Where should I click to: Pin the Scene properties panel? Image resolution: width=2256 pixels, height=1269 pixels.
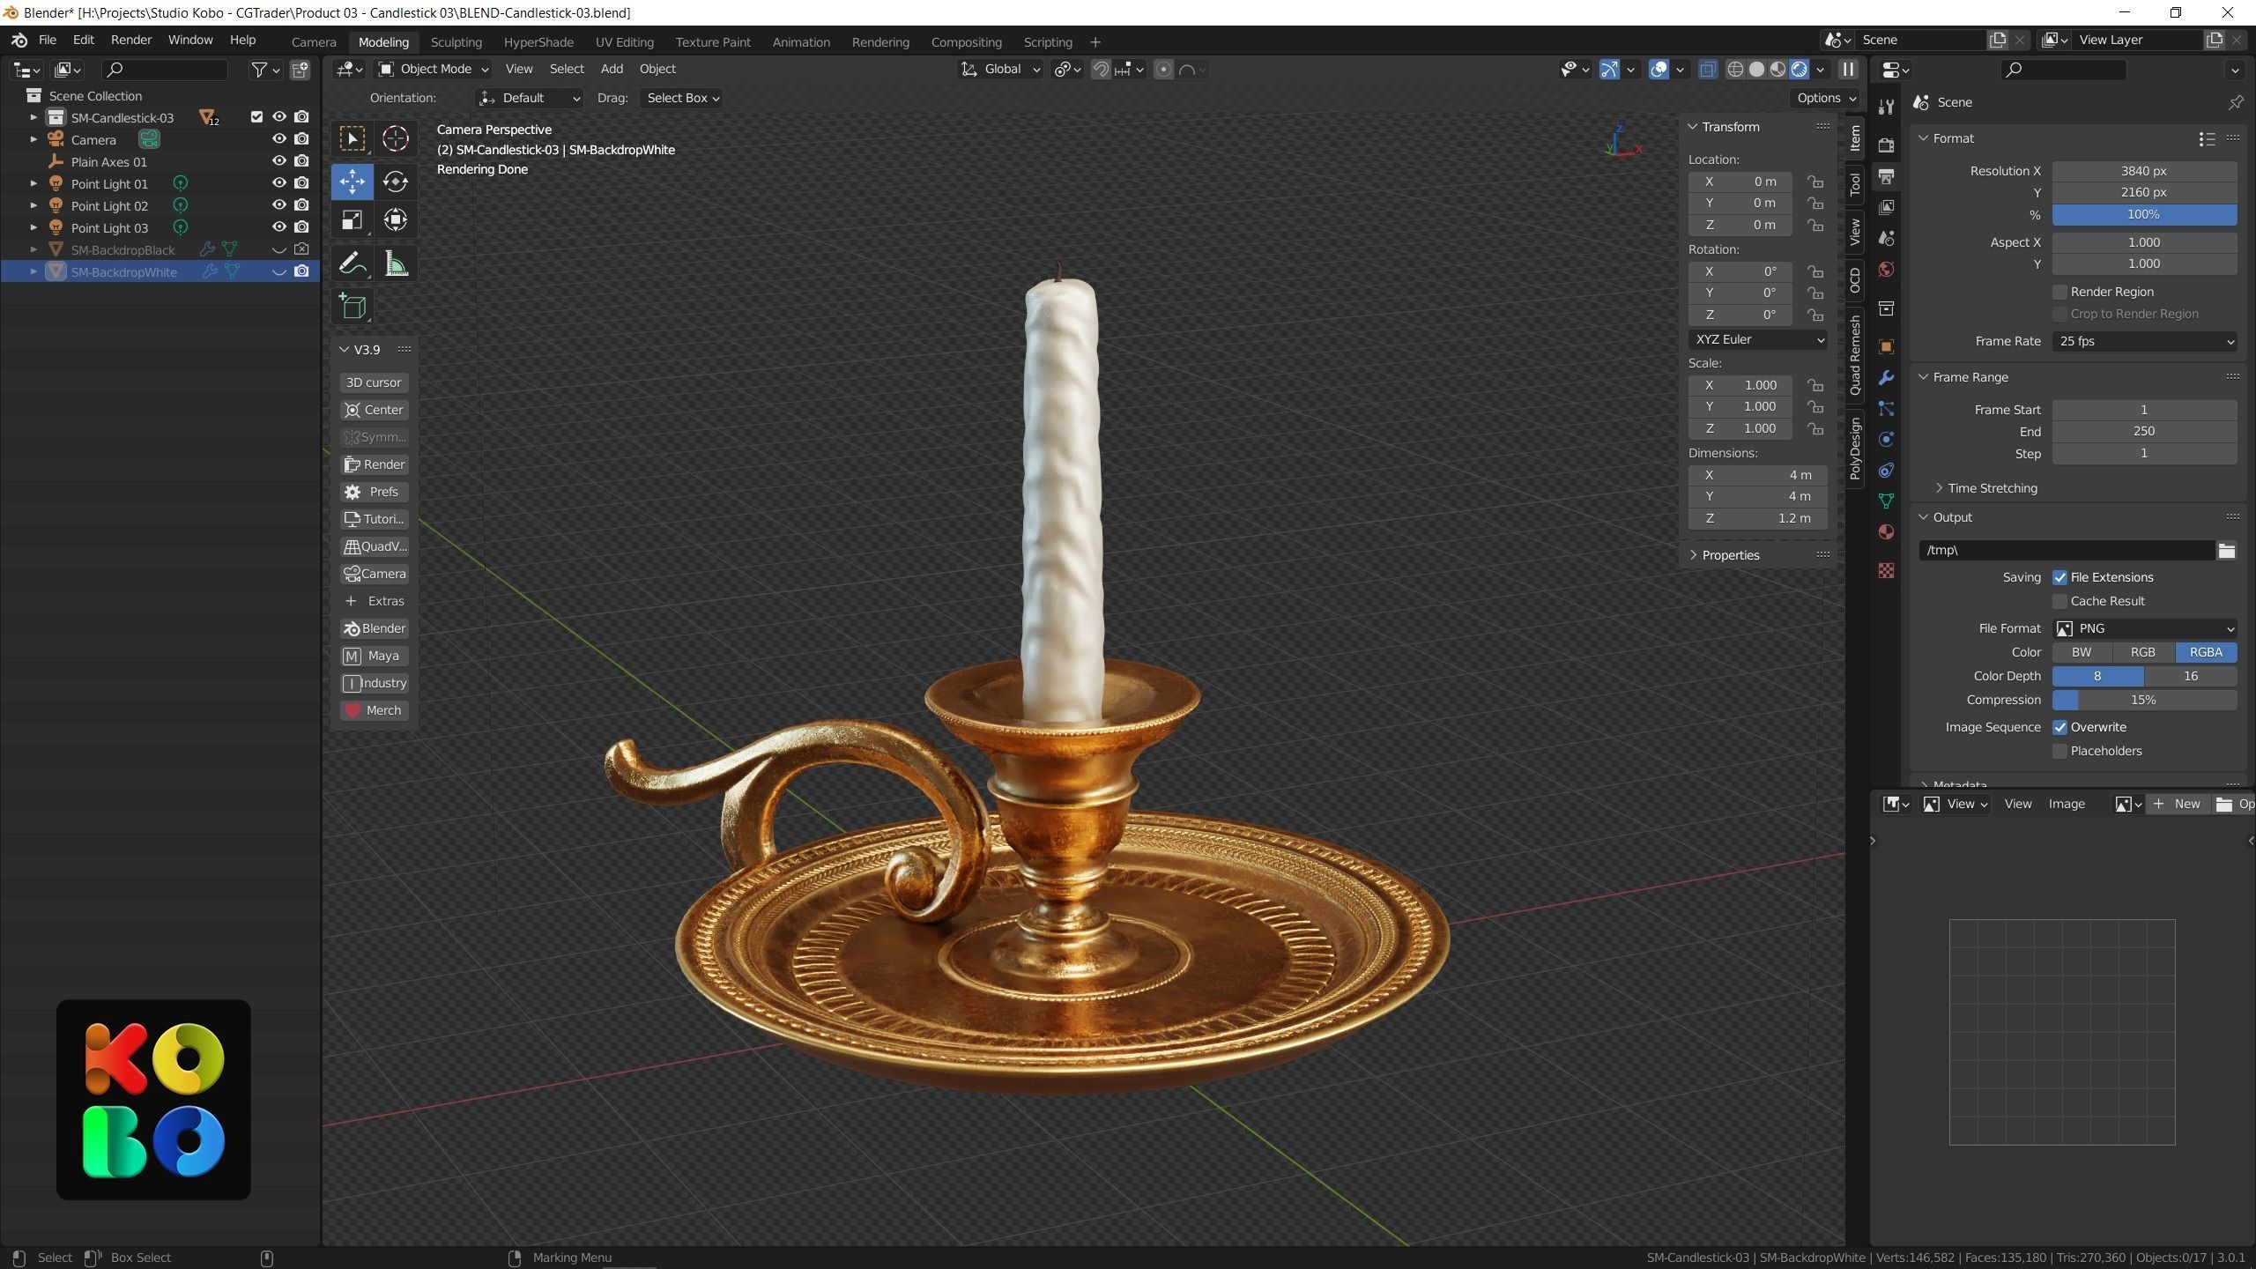[2235, 103]
